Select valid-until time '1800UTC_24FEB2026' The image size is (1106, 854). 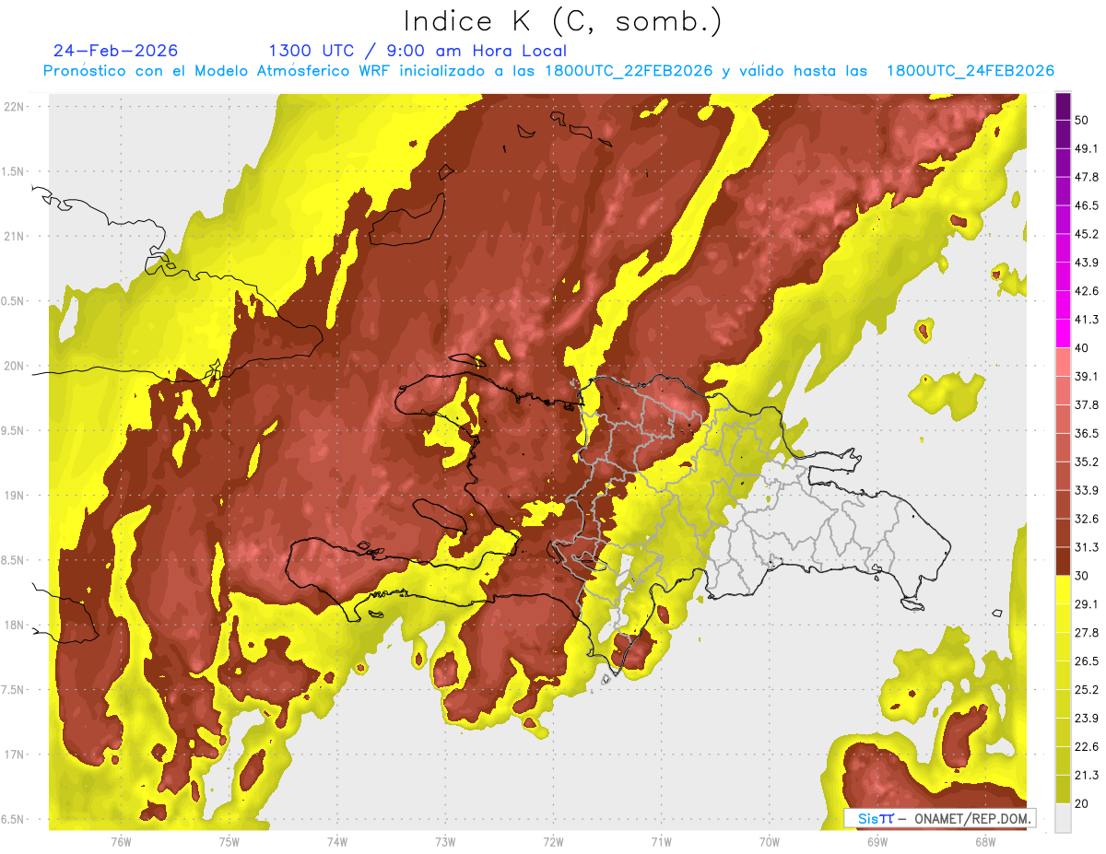coord(971,71)
